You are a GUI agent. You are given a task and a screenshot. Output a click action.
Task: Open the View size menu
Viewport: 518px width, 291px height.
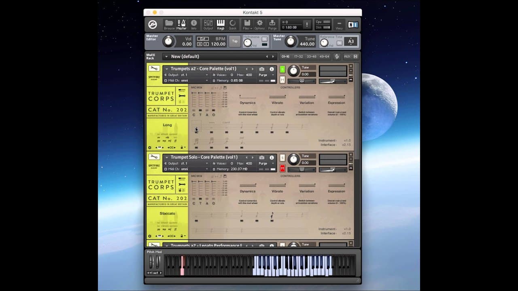339,25
